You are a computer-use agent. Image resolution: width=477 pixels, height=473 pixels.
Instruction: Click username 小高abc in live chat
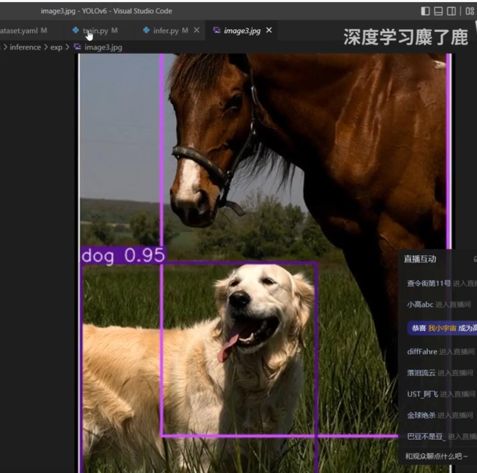(x=420, y=305)
